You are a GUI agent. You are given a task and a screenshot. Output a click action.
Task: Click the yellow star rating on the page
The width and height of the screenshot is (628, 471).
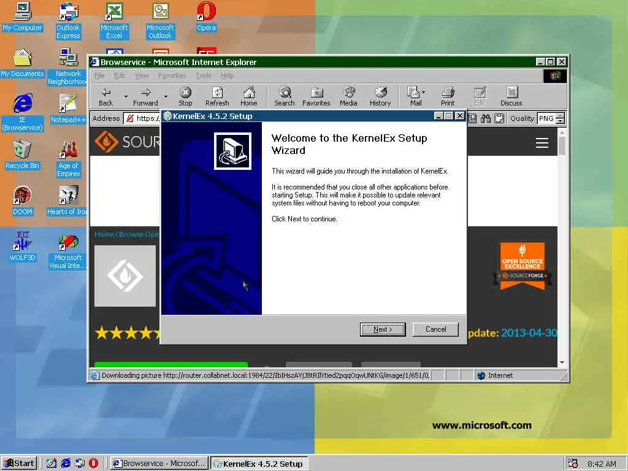coord(128,333)
